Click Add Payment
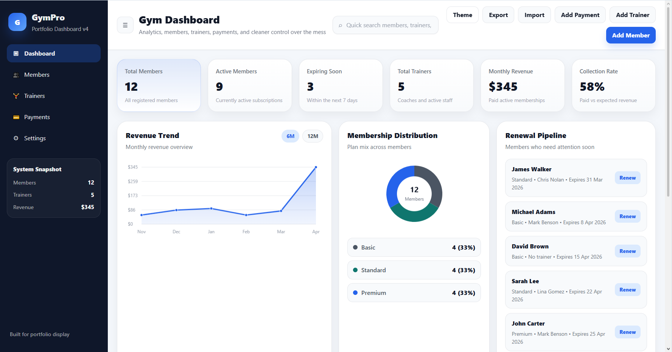 pyautogui.click(x=580, y=15)
